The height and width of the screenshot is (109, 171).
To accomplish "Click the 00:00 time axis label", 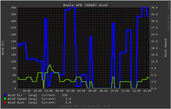I will tap(60, 91).
